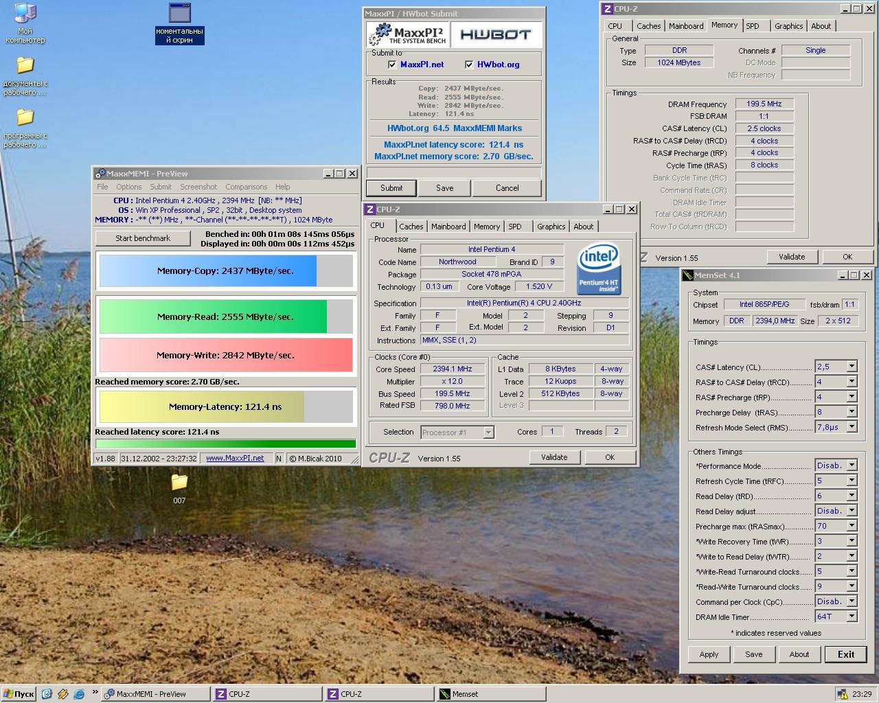
Task: Click the Z icon in CPU-Z Memory window title
Action: click(x=607, y=9)
